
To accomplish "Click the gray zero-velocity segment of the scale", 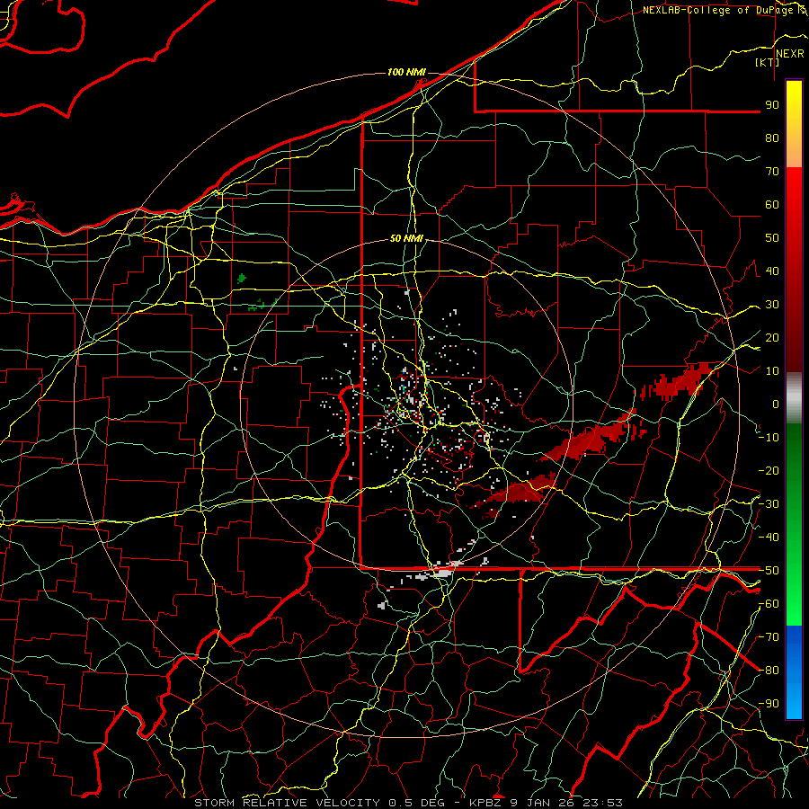I will [794, 397].
